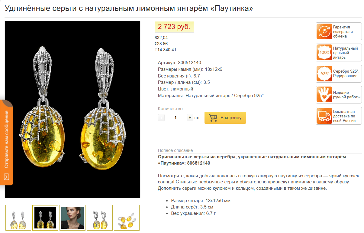Viewport: 364px width, 233px height.
Task: Click the 'Полное описание' section label
Action: (175, 150)
